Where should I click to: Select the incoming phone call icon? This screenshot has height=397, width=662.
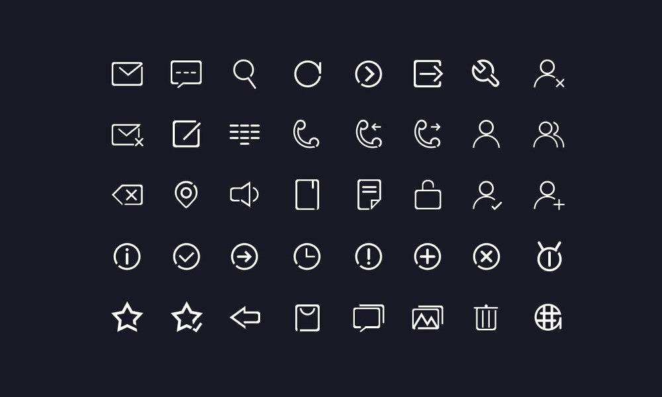point(369,134)
